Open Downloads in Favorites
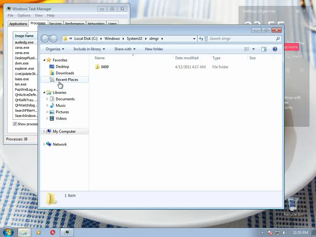The image size is (316, 237). click(65, 73)
